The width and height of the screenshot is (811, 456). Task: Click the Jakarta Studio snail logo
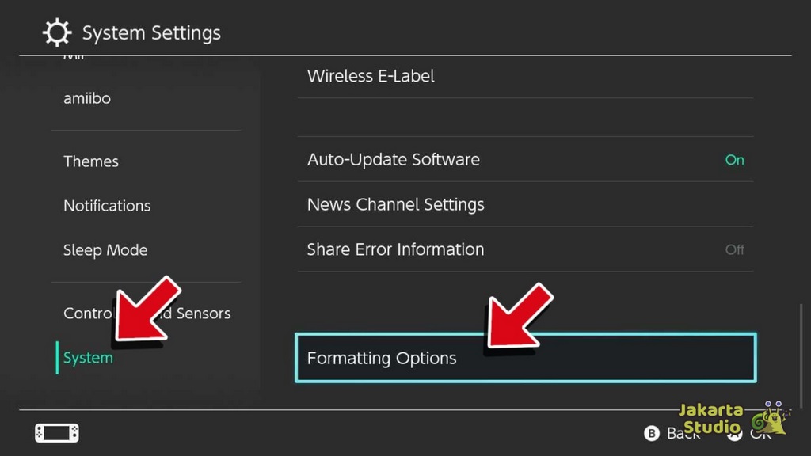767,418
